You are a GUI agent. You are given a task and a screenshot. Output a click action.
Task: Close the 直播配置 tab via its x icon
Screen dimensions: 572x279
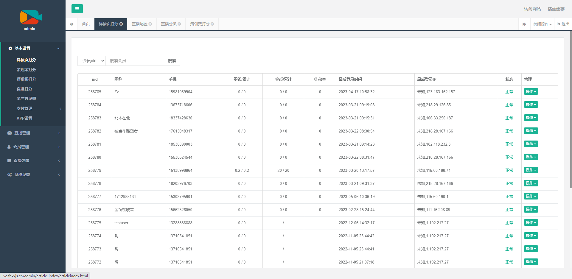(150, 24)
